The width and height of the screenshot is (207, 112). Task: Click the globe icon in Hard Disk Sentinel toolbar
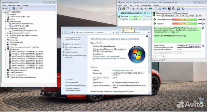point(150,9)
